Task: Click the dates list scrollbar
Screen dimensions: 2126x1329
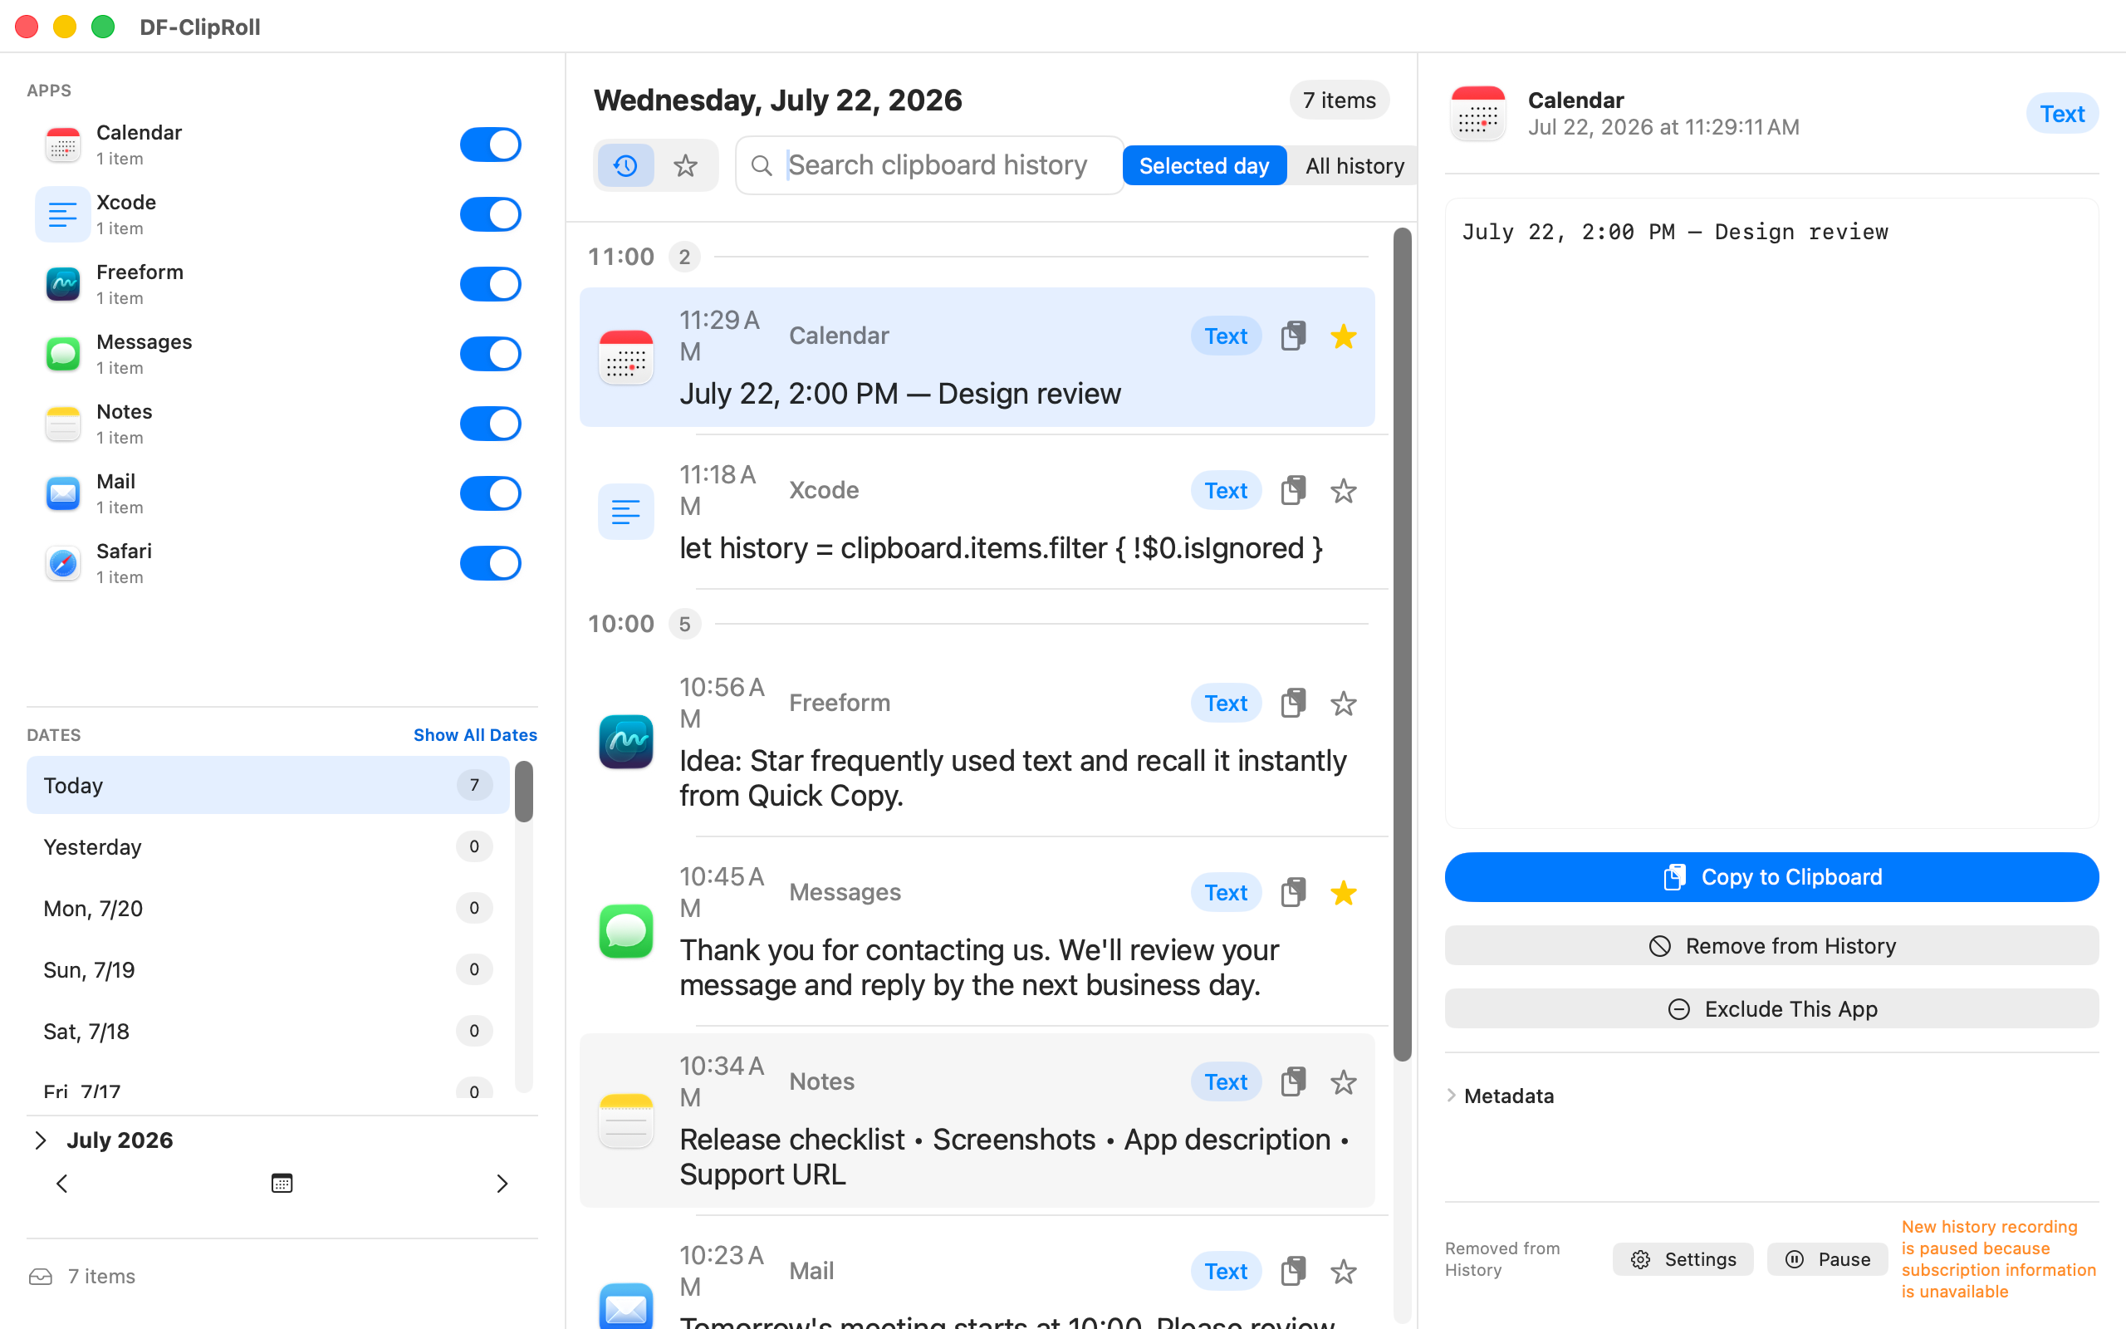Action: 523,791
